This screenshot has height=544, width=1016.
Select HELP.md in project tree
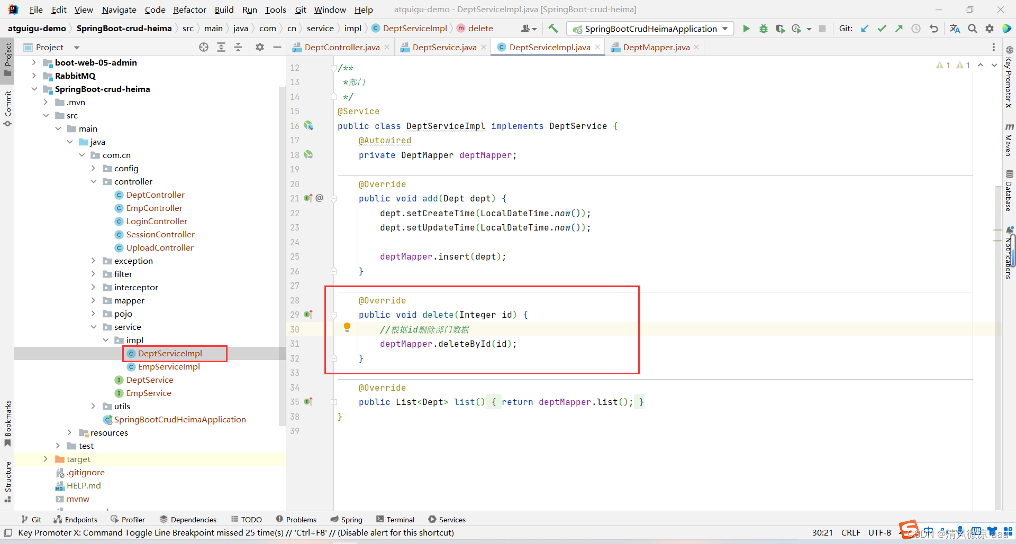pyautogui.click(x=84, y=485)
